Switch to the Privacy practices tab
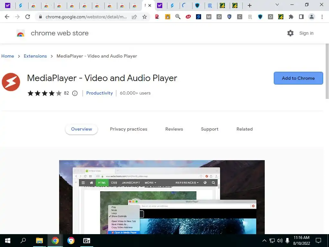This screenshot has width=329, height=247. [x=129, y=129]
